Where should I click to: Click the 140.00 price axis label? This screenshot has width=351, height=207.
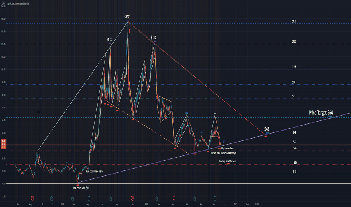click(x=3, y=19)
